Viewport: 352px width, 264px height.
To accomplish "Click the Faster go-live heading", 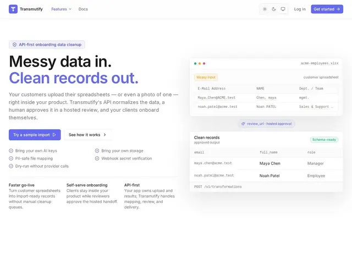I will pos(21,185).
